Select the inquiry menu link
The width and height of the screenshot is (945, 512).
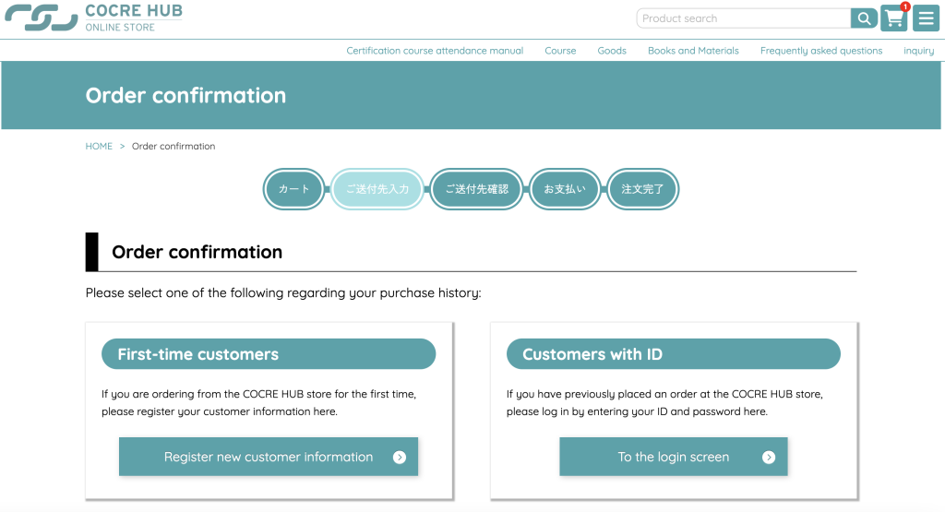pyautogui.click(x=918, y=51)
